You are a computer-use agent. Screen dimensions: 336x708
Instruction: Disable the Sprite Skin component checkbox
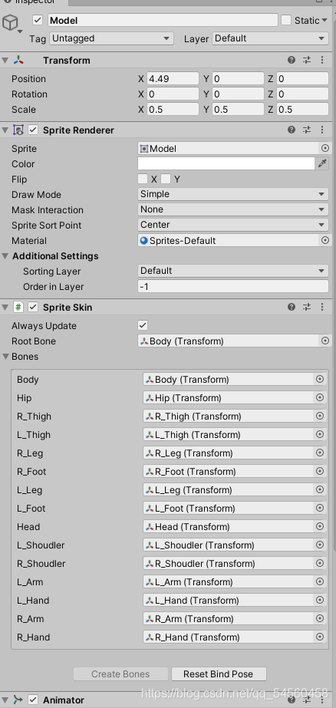[x=33, y=307]
